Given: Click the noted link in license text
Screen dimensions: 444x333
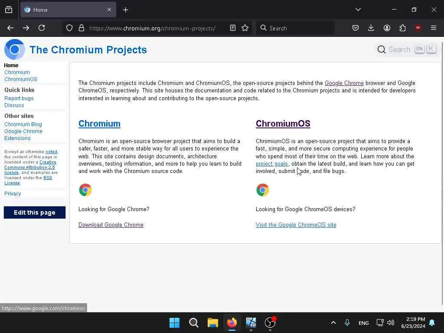Looking at the screenshot, I should click(51, 152).
